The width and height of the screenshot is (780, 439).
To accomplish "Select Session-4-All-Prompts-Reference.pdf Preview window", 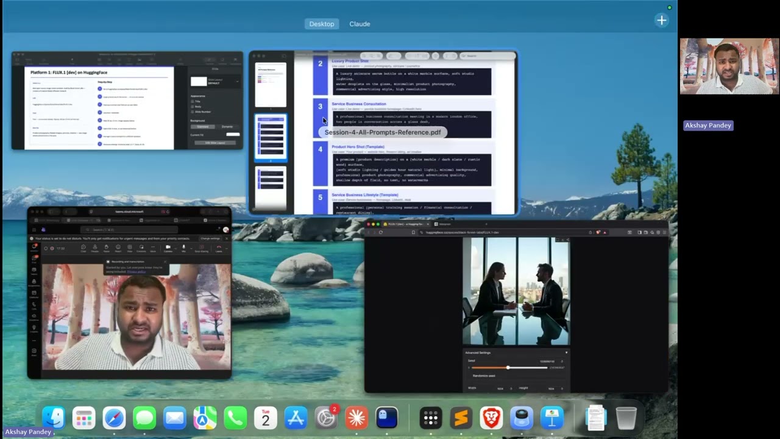I will tap(383, 133).
